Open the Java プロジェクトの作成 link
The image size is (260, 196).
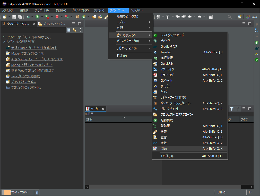(x=25, y=76)
